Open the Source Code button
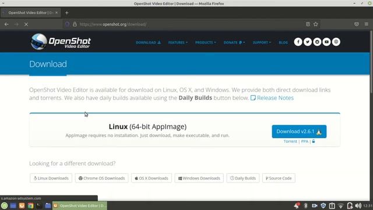The height and width of the screenshot is (210, 373). 279,178
